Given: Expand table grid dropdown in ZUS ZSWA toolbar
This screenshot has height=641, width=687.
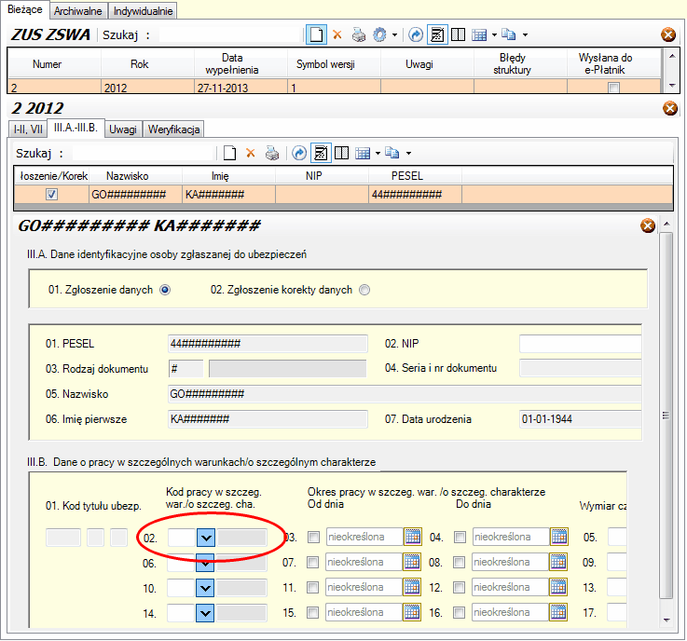Looking at the screenshot, I should click(494, 35).
